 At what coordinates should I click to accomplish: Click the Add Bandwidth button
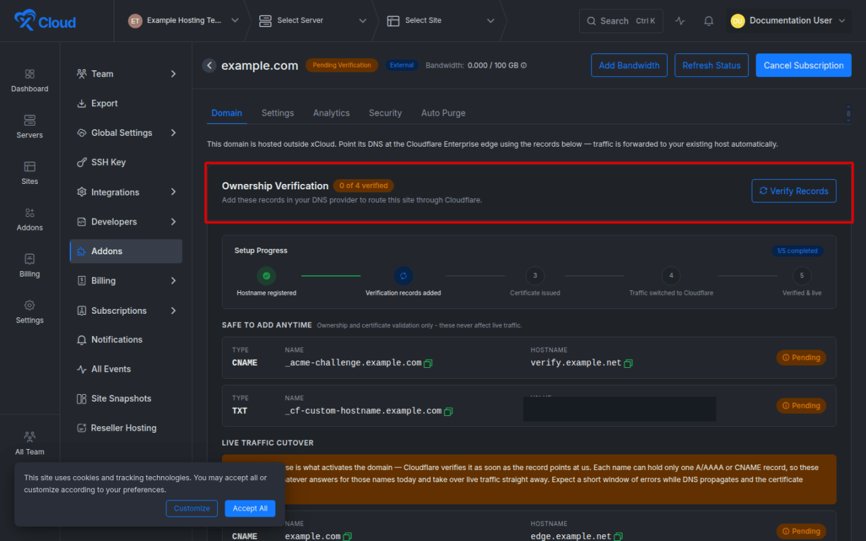coord(629,66)
